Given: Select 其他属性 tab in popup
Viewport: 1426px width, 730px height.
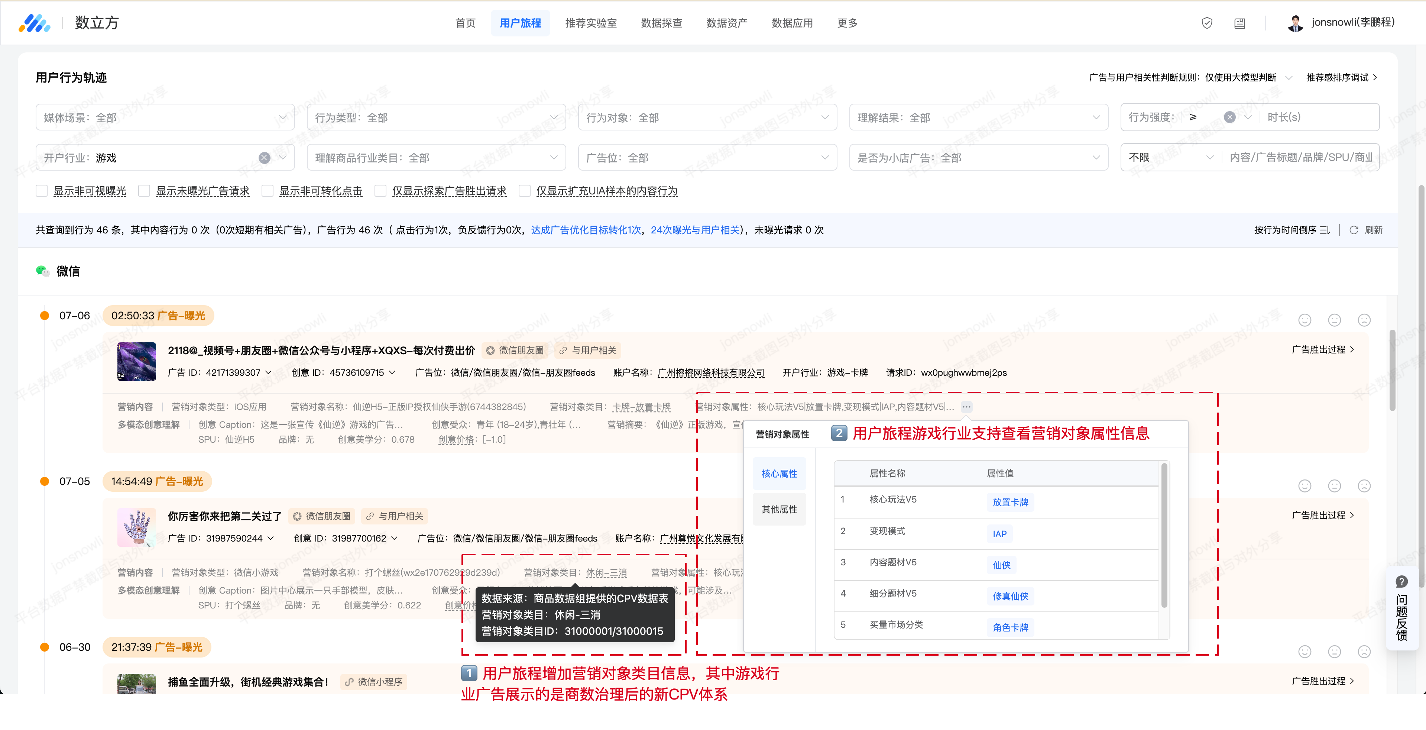Looking at the screenshot, I should [779, 509].
